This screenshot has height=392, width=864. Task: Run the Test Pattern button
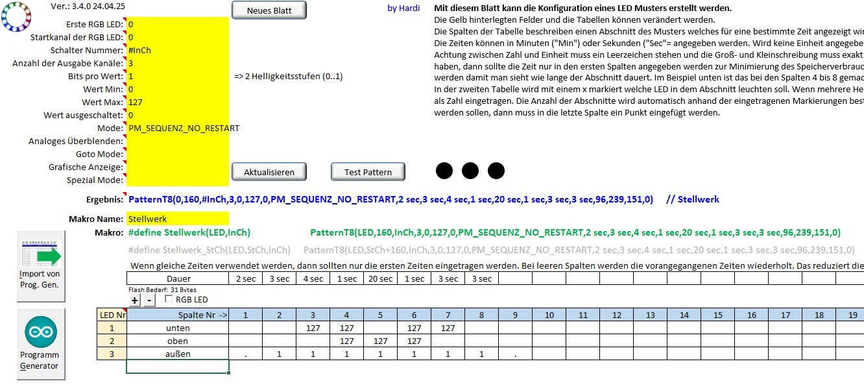(368, 172)
